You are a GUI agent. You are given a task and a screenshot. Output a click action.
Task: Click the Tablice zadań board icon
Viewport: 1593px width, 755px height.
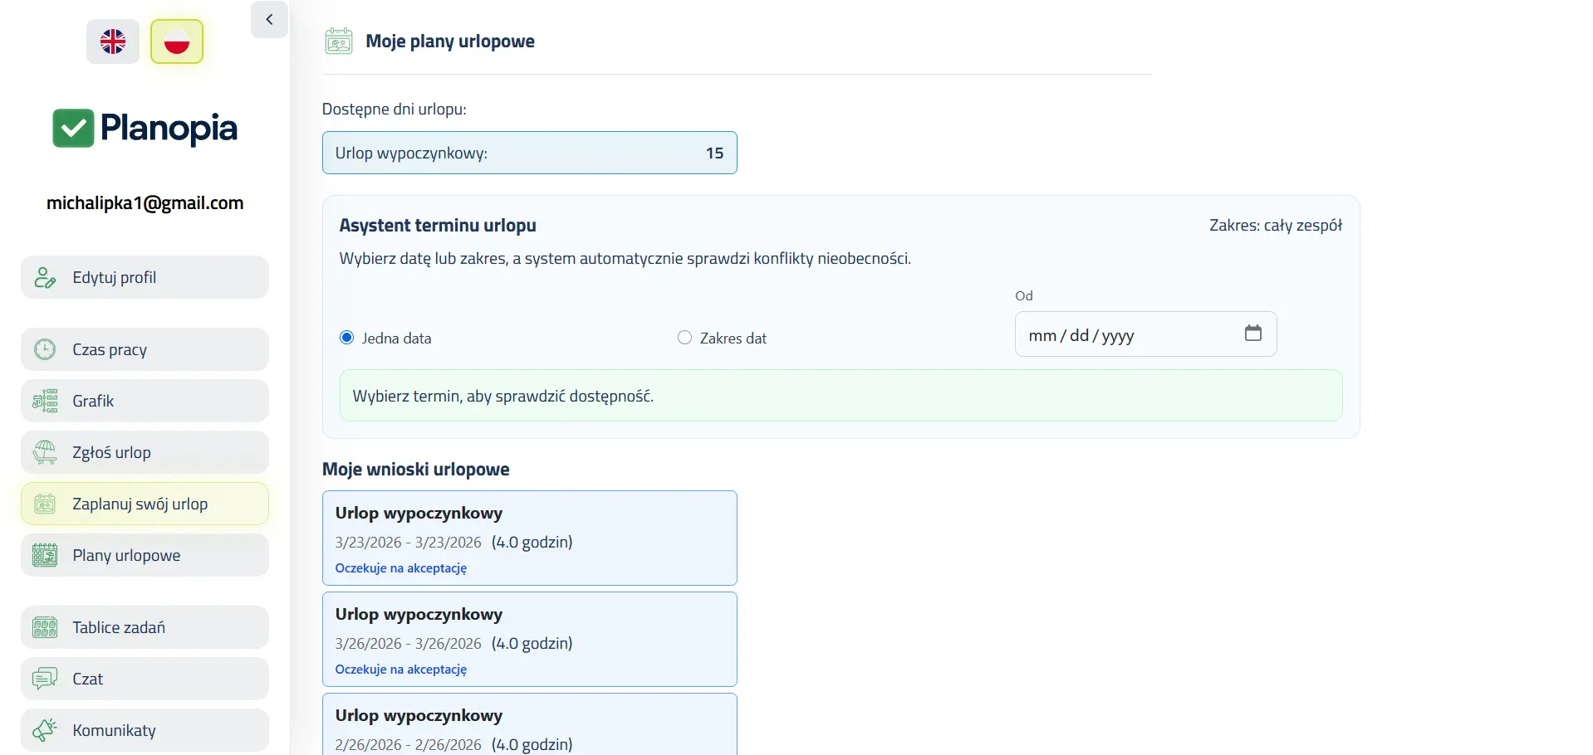pos(45,627)
